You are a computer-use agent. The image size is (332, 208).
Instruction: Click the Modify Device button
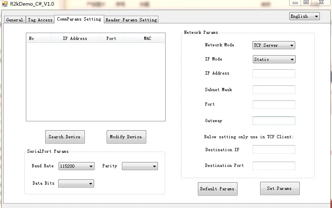tap(126, 137)
